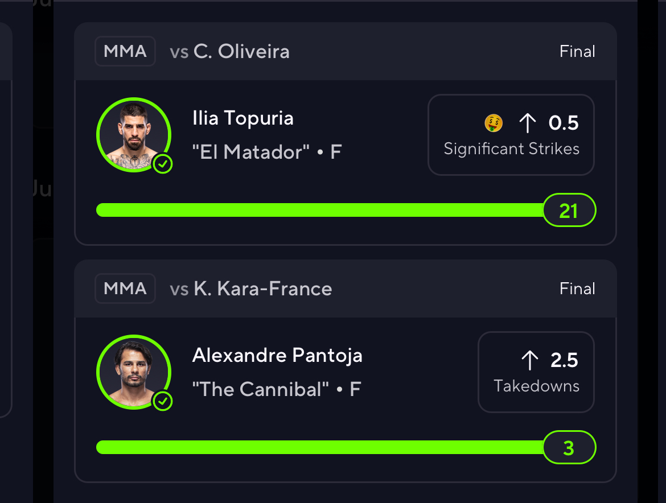This screenshot has width=666, height=503.
Task: Click the Final status on Kara-France fight
Action: click(577, 288)
